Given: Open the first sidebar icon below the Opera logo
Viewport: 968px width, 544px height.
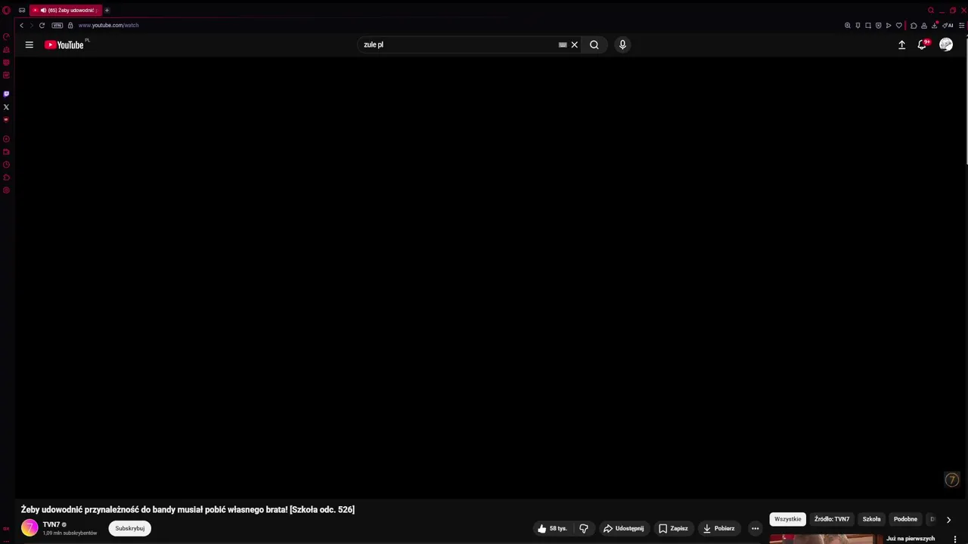Looking at the screenshot, I should coord(6,36).
